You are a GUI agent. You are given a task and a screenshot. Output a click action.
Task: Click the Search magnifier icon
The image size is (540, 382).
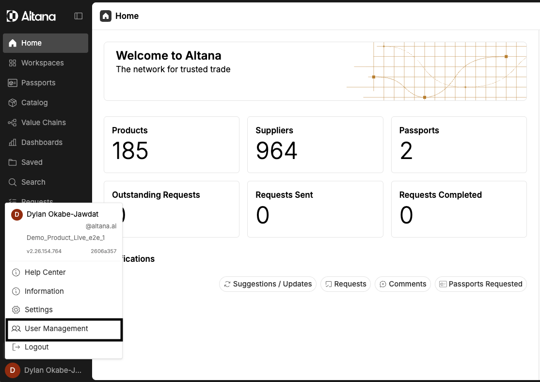(x=13, y=182)
